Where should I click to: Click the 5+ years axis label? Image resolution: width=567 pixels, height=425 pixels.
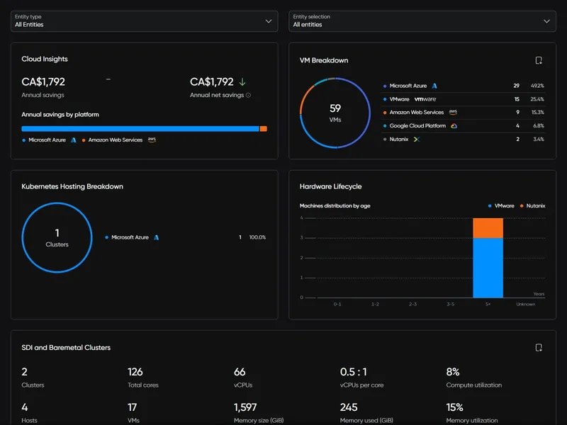pos(488,305)
